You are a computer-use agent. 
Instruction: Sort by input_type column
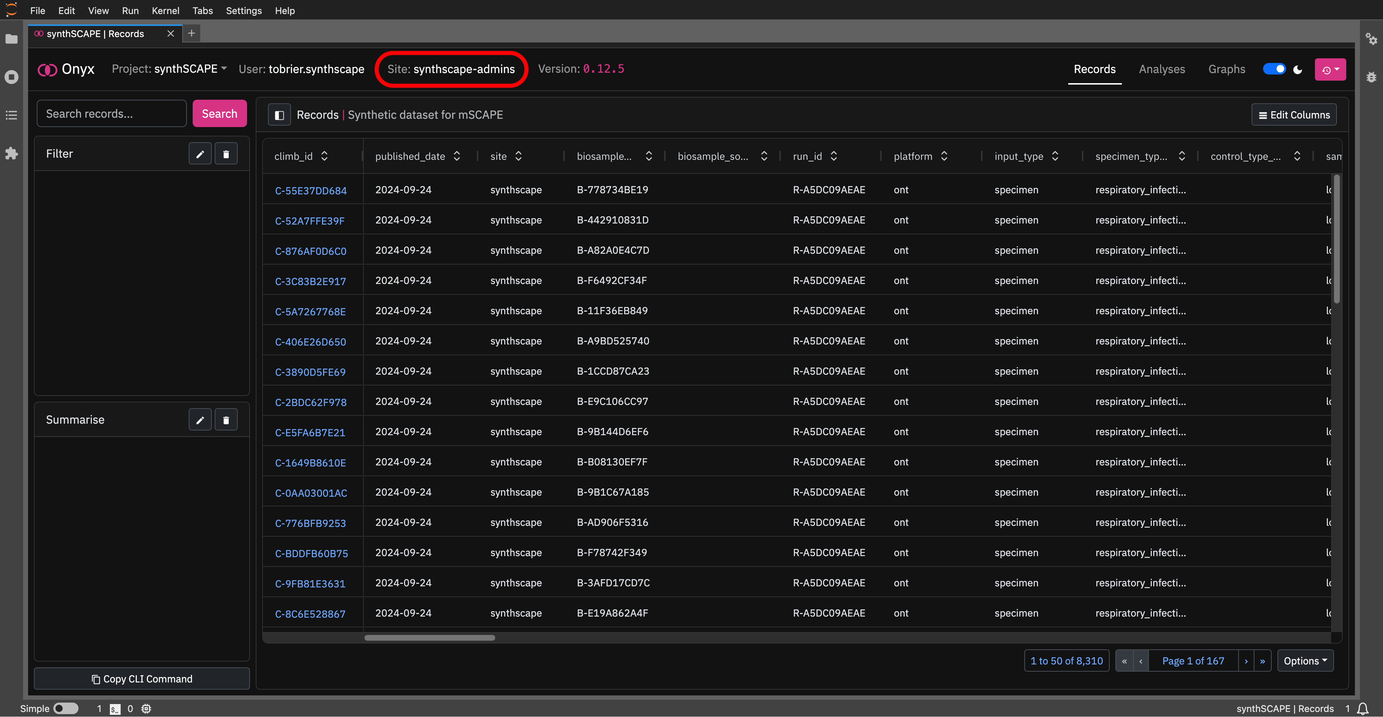1055,156
